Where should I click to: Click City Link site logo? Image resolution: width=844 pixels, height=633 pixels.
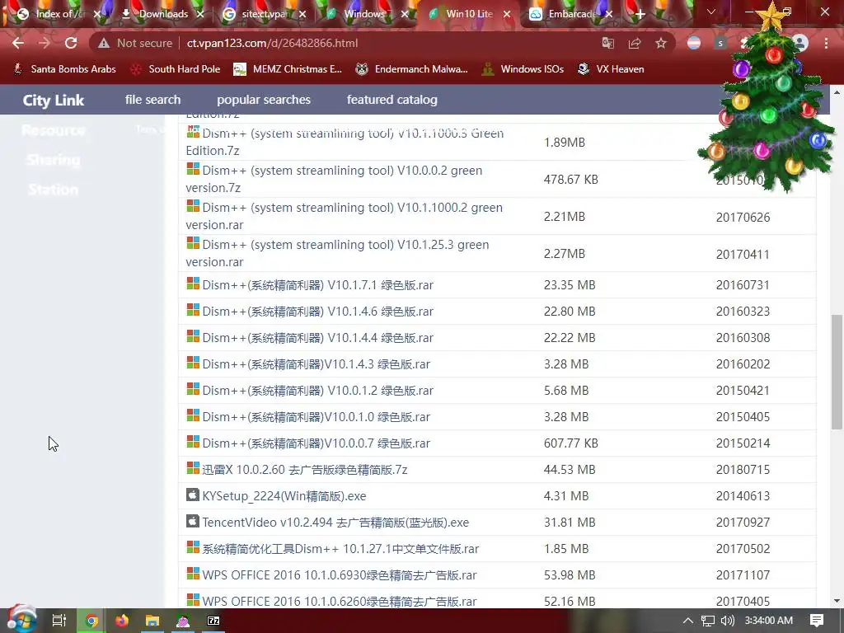coord(54,100)
